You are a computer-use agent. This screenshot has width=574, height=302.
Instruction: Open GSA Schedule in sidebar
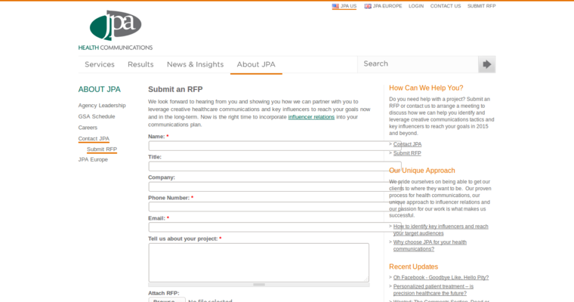(x=97, y=116)
